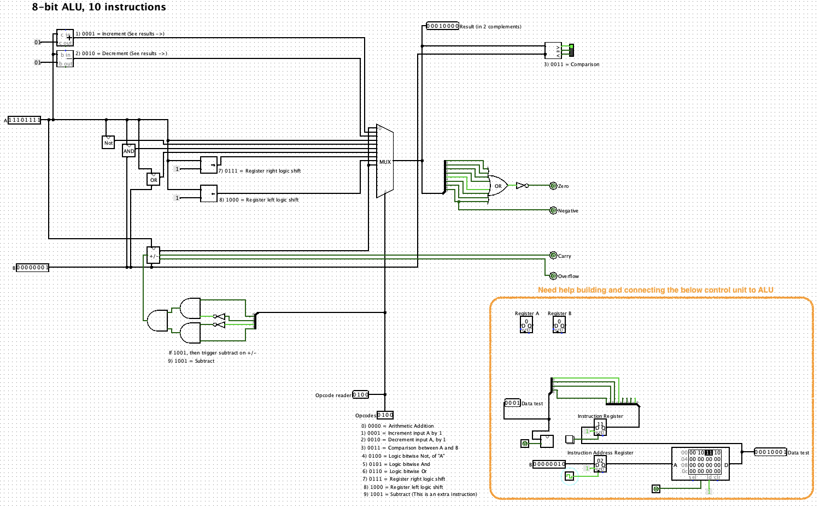Click the '3) 0011 = Comparison' label

571,64
